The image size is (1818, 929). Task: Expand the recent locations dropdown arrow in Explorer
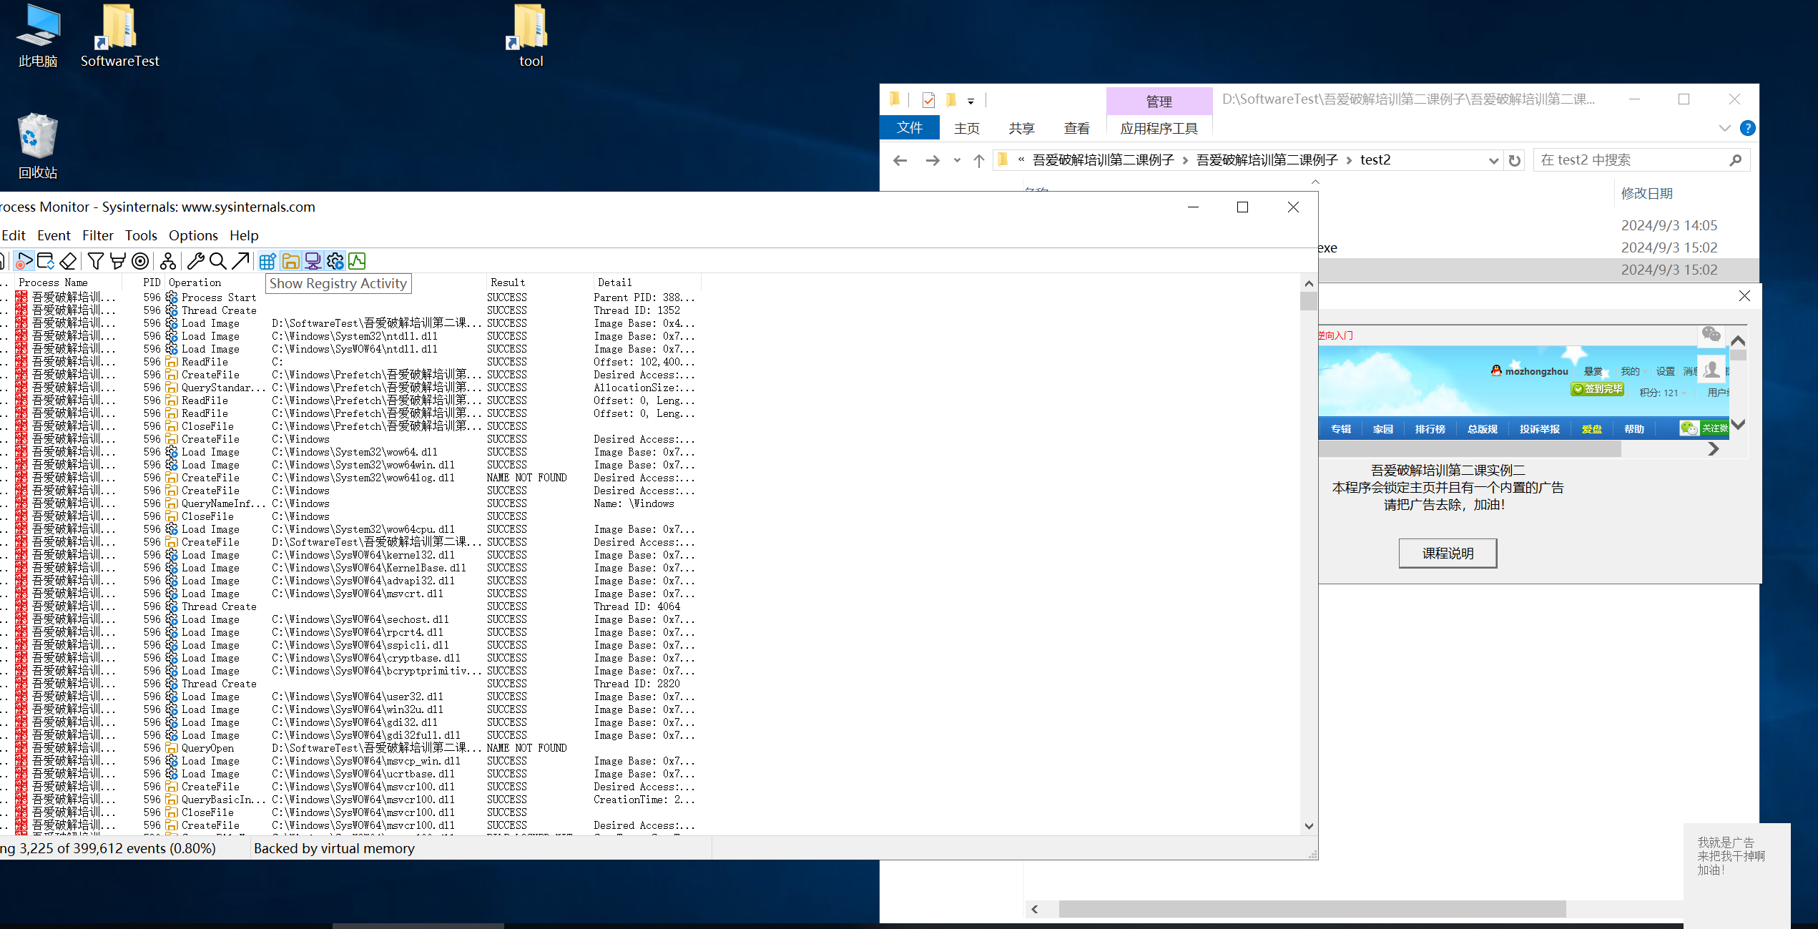point(957,160)
